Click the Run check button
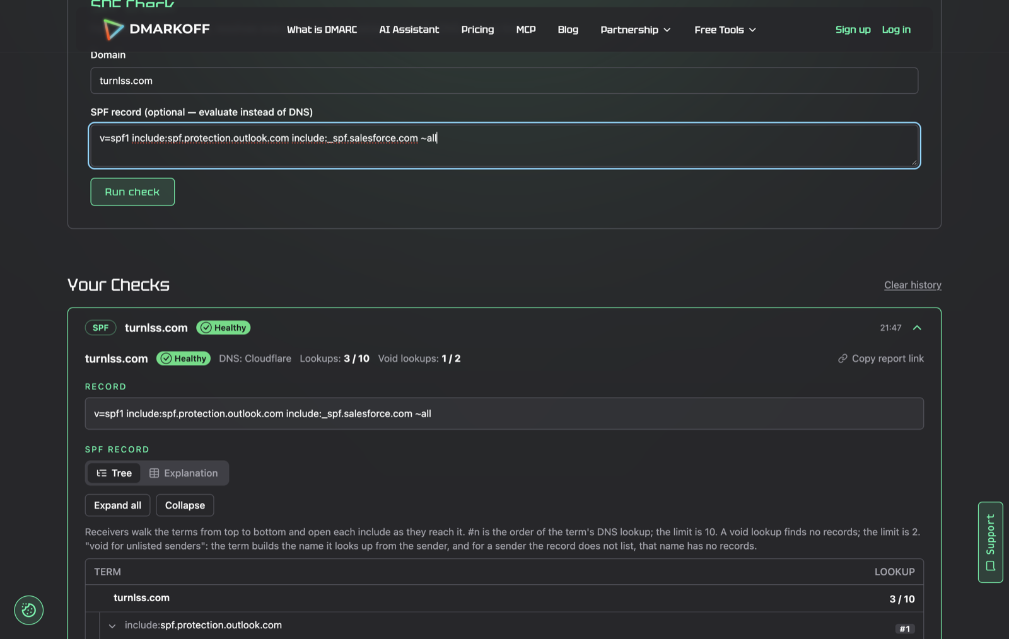The image size is (1009, 639). (x=132, y=192)
